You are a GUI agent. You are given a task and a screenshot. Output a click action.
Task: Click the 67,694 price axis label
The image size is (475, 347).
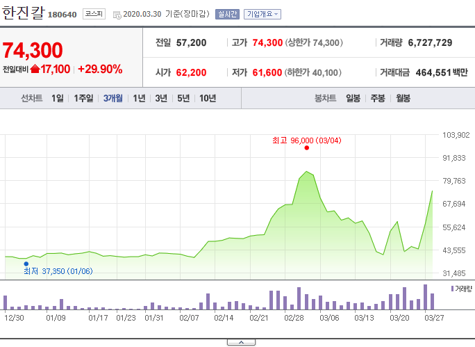[x=453, y=204]
